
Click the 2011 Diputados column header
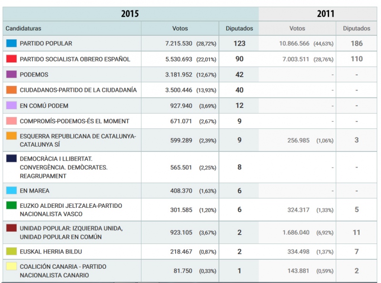[x=356, y=29]
